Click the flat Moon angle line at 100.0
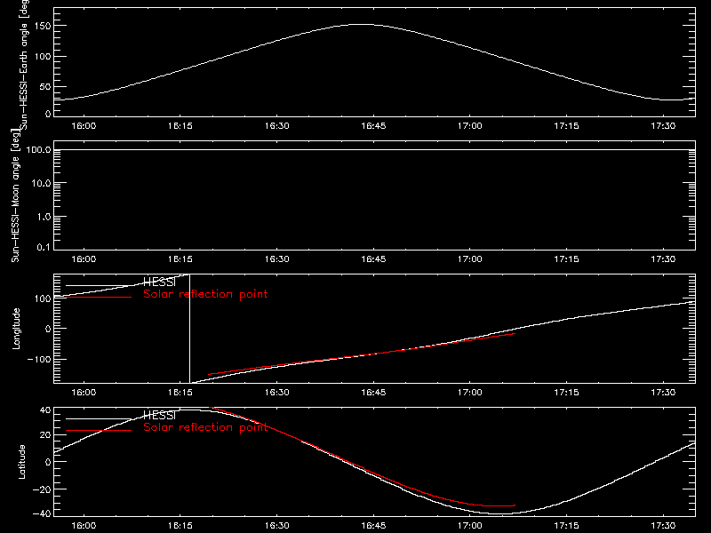711x533 pixels. pyautogui.click(x=374, y=149)
